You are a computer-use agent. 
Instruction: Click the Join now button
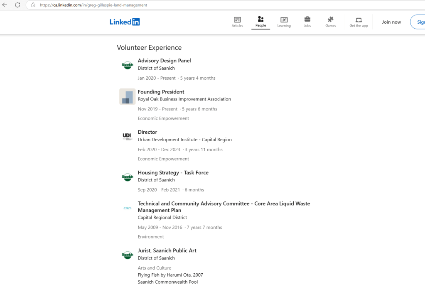coord(391,22)
